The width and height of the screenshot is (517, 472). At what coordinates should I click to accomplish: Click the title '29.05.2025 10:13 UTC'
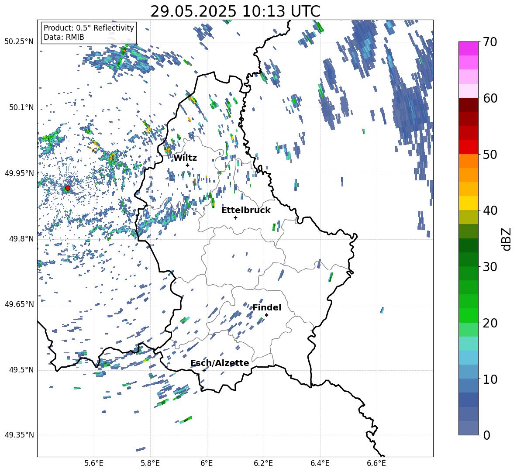click(235, 11)
